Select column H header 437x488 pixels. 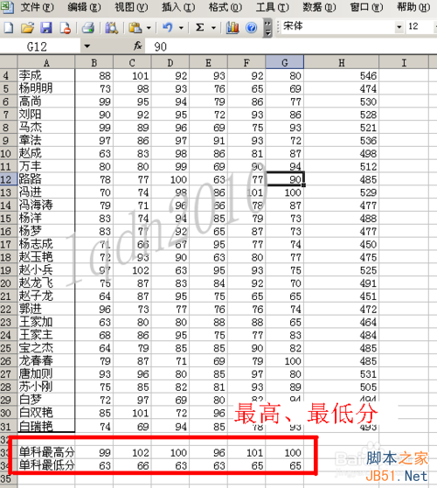tap(342, 63)
